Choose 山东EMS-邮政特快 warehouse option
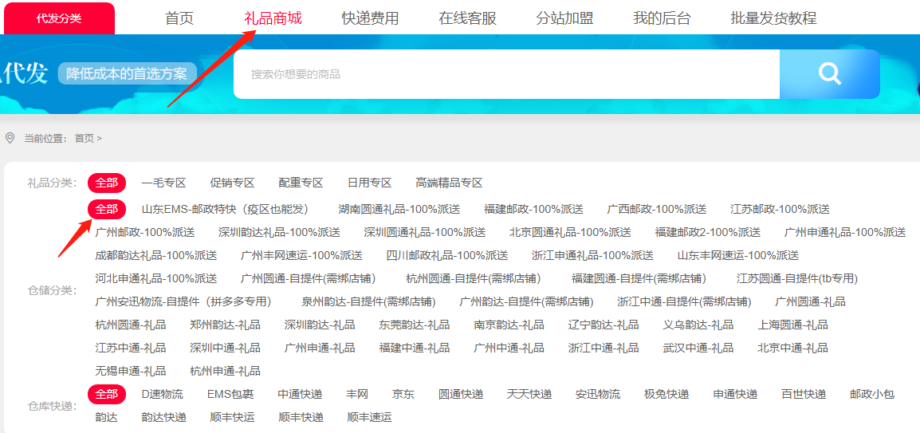Screen dimensions: 920x433 (226, 209)
